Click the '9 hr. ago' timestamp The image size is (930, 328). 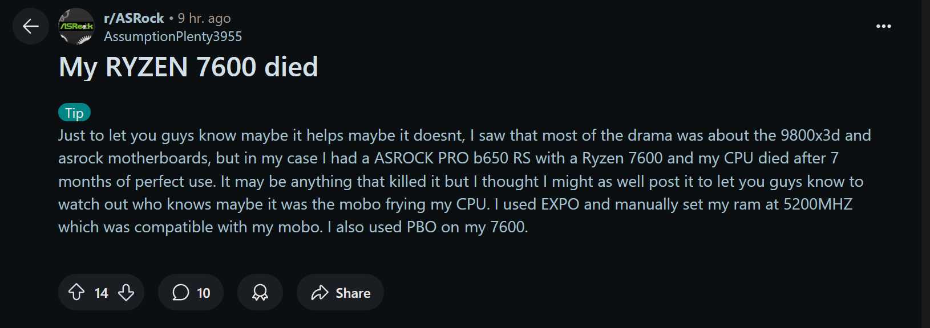(204, 18)
